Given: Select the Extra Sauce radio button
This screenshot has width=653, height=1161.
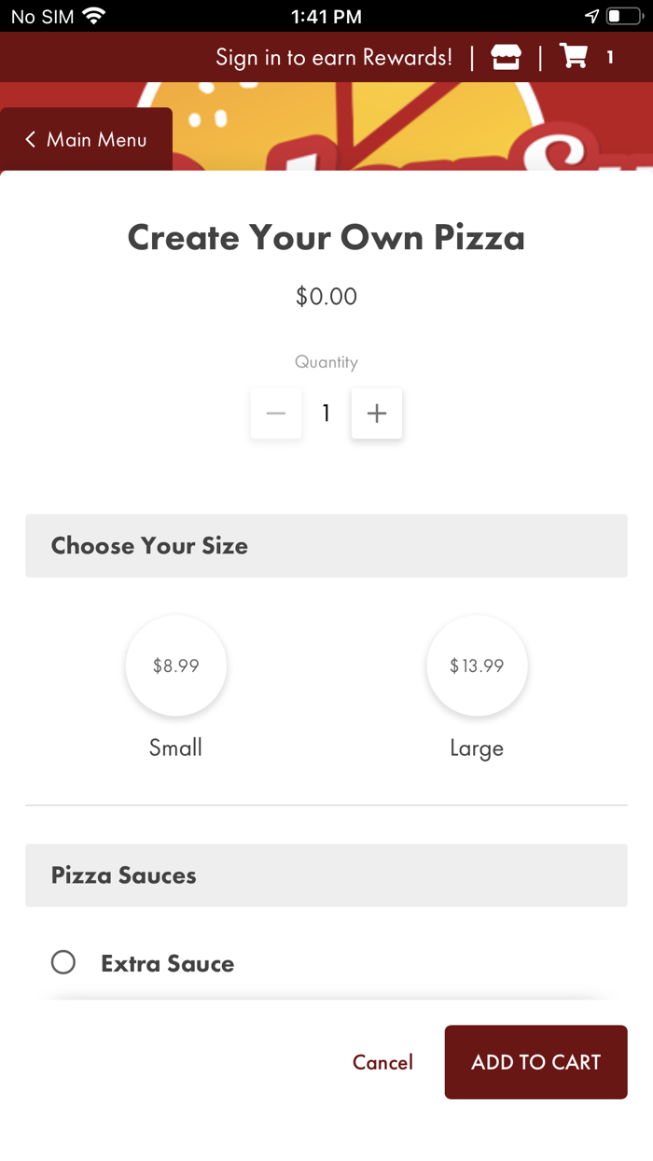Looking at the screenshot, I should click(63, 962).
